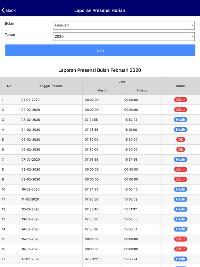Click the Pulang time 15:50:40

[x=131, y=189]
